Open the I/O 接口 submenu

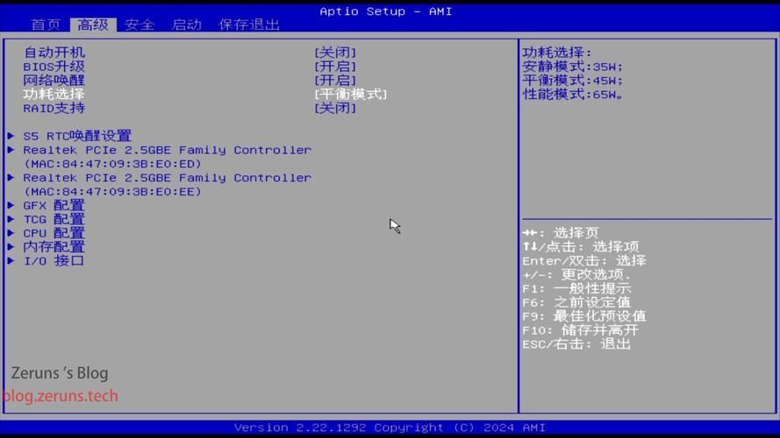click(x=54, y=261)
